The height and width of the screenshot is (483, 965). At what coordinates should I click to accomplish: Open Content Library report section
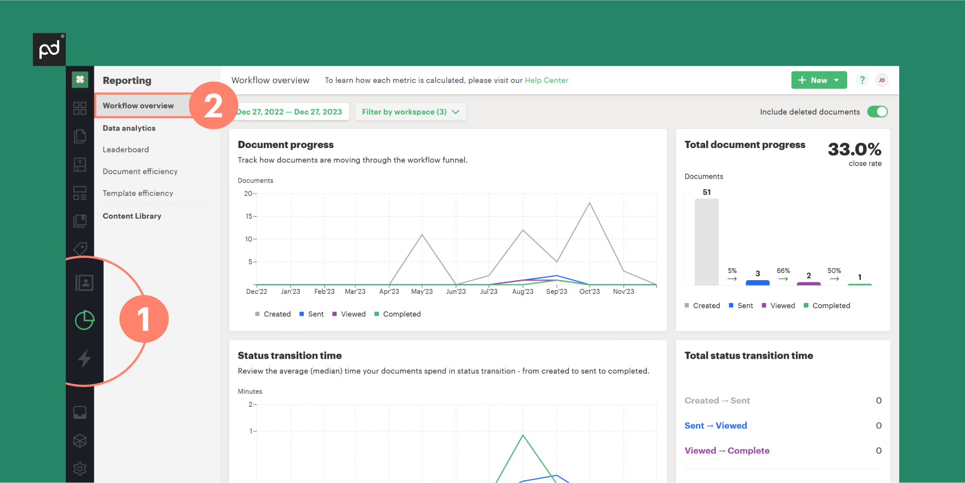click(x=132, y=216)
